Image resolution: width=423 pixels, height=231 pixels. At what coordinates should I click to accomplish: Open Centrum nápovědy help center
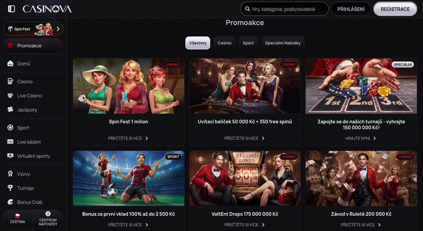pos(48,218)
